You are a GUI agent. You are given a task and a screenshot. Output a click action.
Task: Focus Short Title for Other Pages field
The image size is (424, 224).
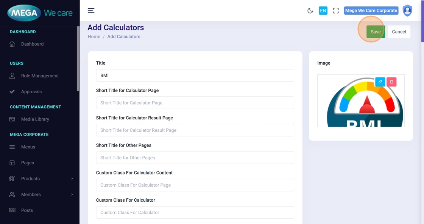[x=195, y=158]
